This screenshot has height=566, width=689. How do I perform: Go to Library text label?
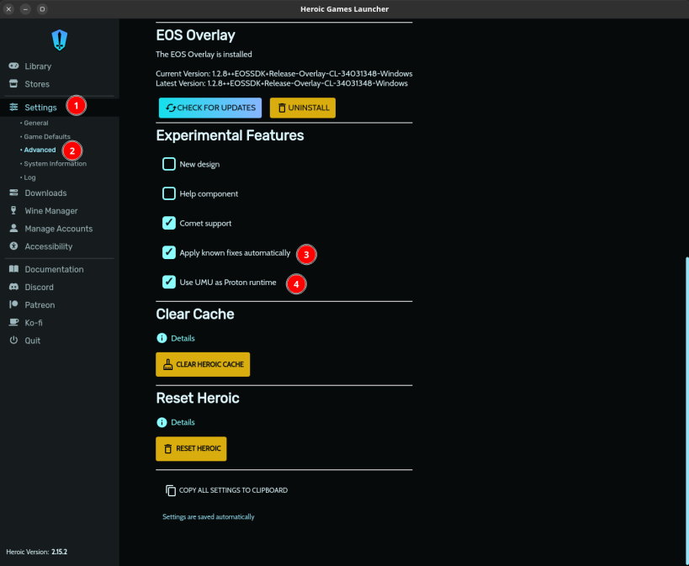click(x=38, y=66)
